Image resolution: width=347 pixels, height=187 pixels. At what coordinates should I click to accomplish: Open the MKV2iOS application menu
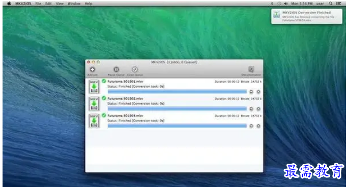23,4
